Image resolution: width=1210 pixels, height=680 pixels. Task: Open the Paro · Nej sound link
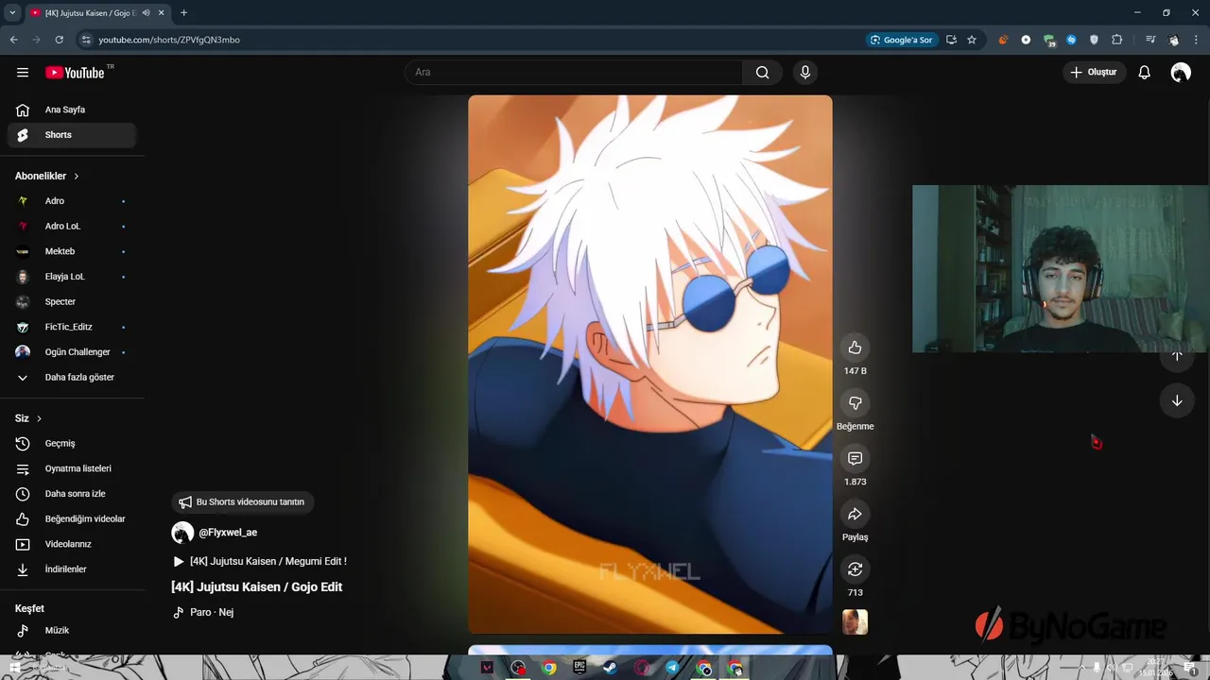203,612
